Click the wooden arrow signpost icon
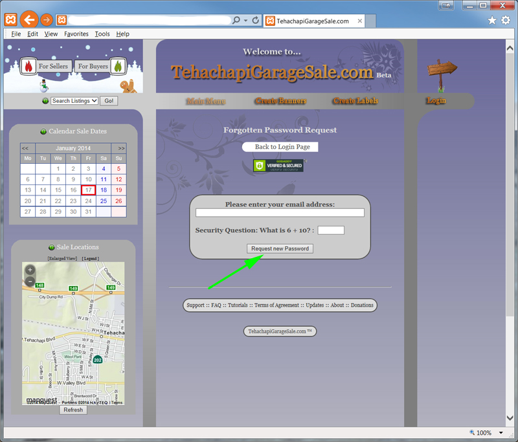518x442 pixels. pyautogui.click(x=442, y=75)
